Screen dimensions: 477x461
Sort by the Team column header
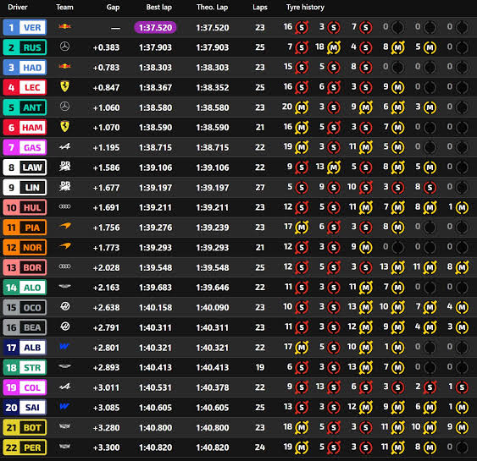tap(64, 7)
